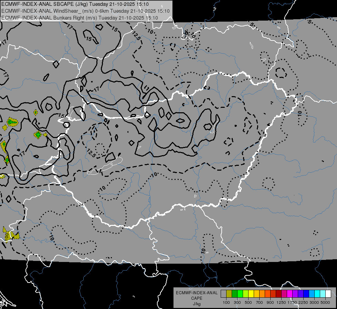337x309 pixels.
Task: Select the dark green legend swatch
Action: pyautogui.click(x=235, y=294)
